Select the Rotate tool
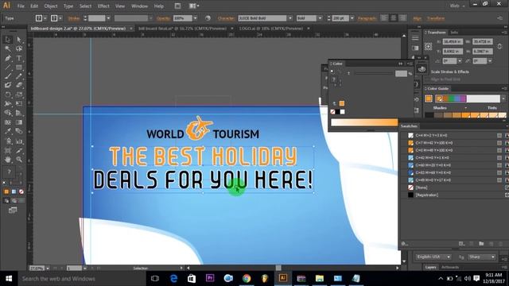The height and width of the screenshot is (286, 509). tap(8, 95)
